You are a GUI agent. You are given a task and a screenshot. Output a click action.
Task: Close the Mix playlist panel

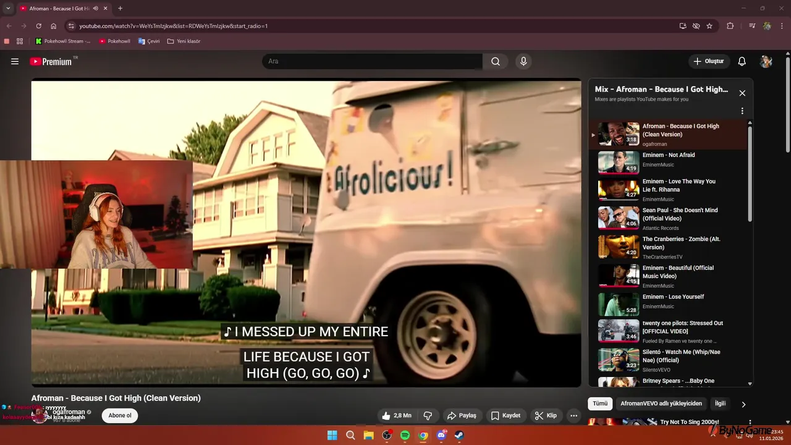[742, 93]
